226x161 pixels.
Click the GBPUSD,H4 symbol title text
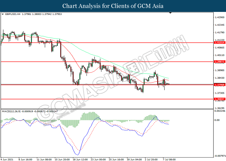pos(13,14)
